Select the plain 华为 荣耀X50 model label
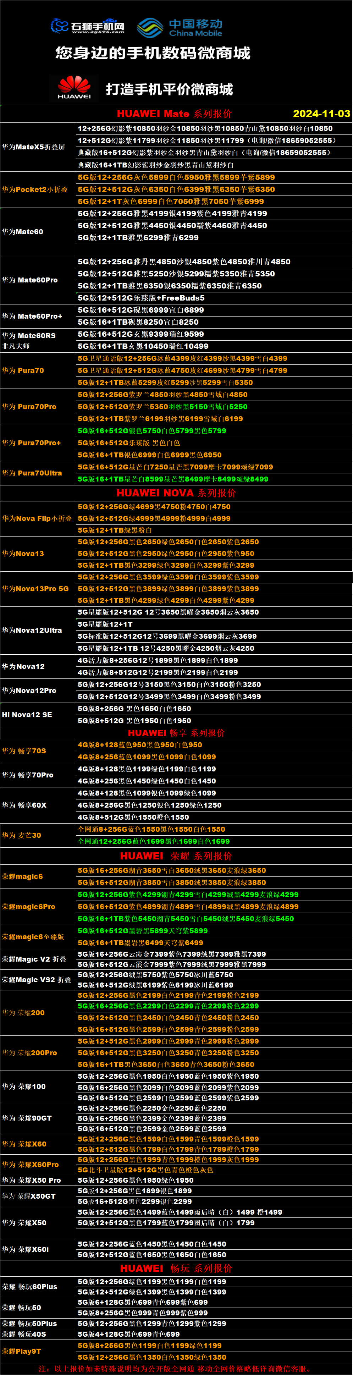The height and width of the screenshot is (1375, 353). pyautogui.click(x=24, y=1222)
